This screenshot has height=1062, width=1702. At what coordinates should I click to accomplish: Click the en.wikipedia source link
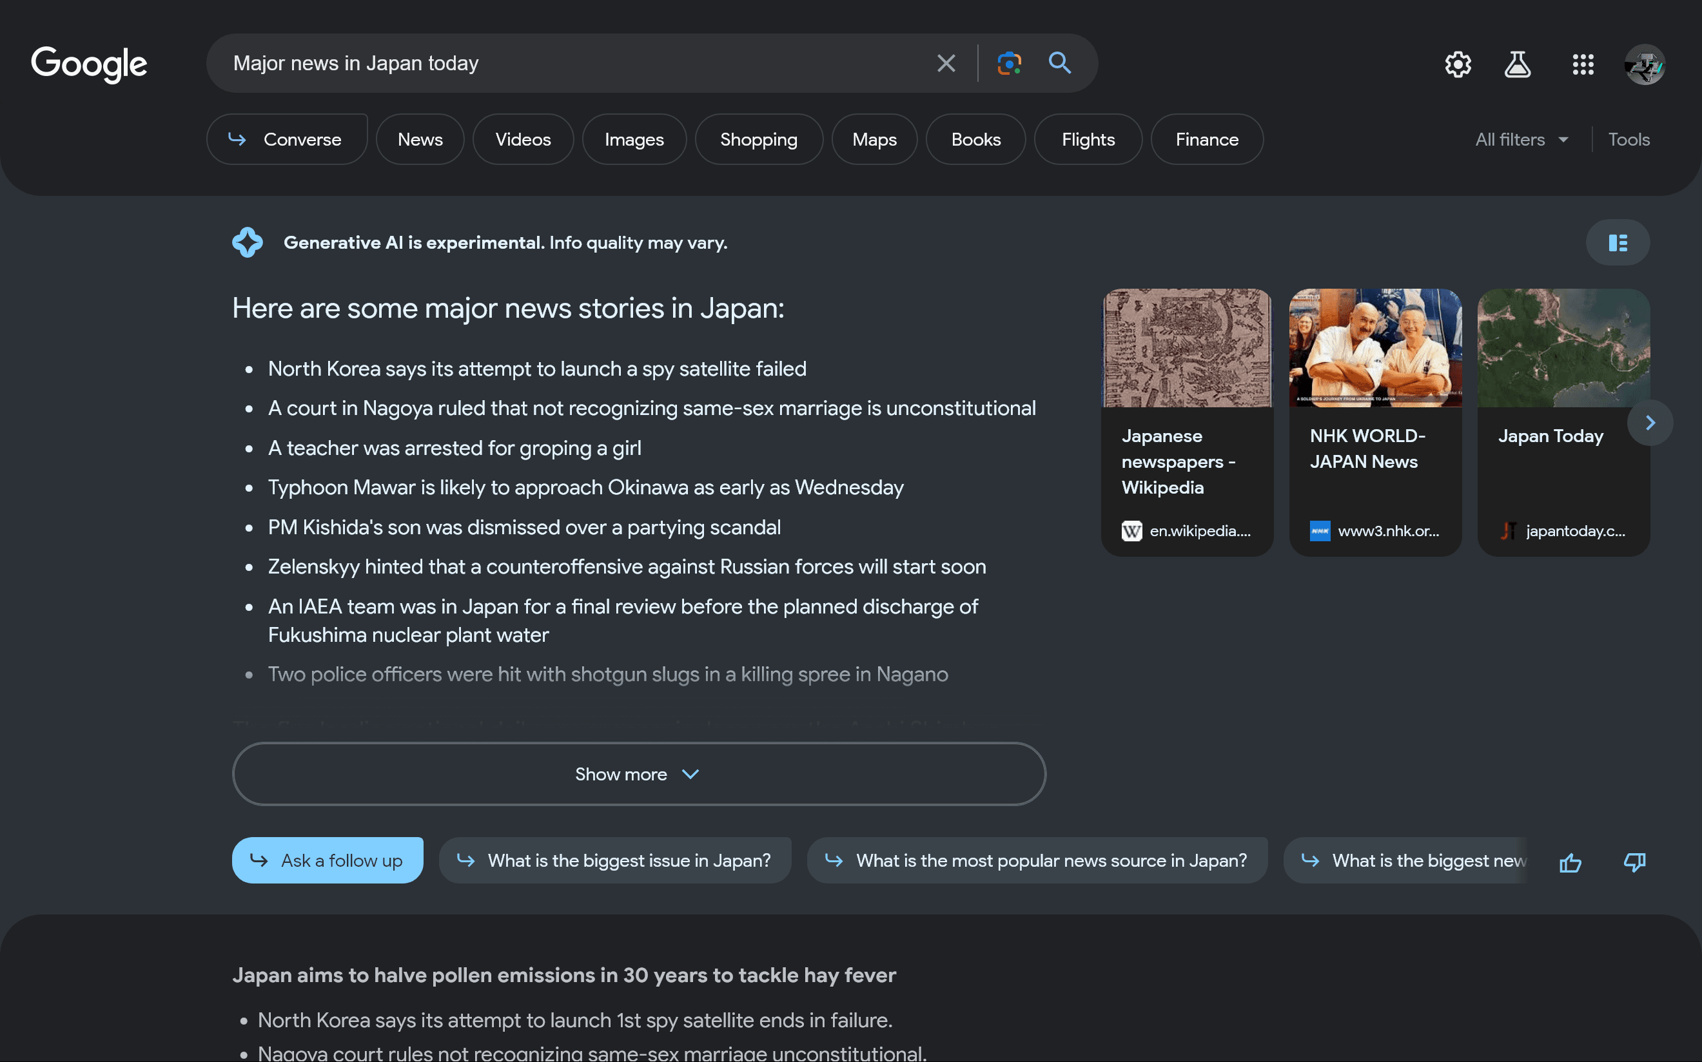coord(1187,531)
